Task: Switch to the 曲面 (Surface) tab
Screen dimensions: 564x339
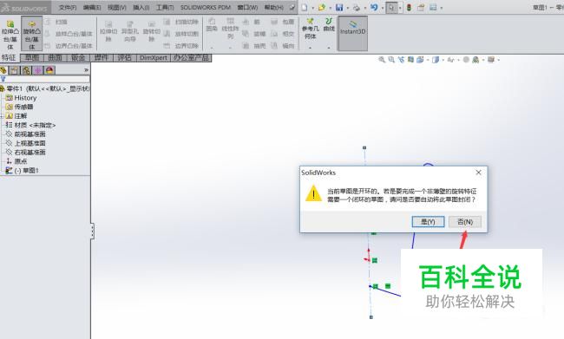Action: 55,57
